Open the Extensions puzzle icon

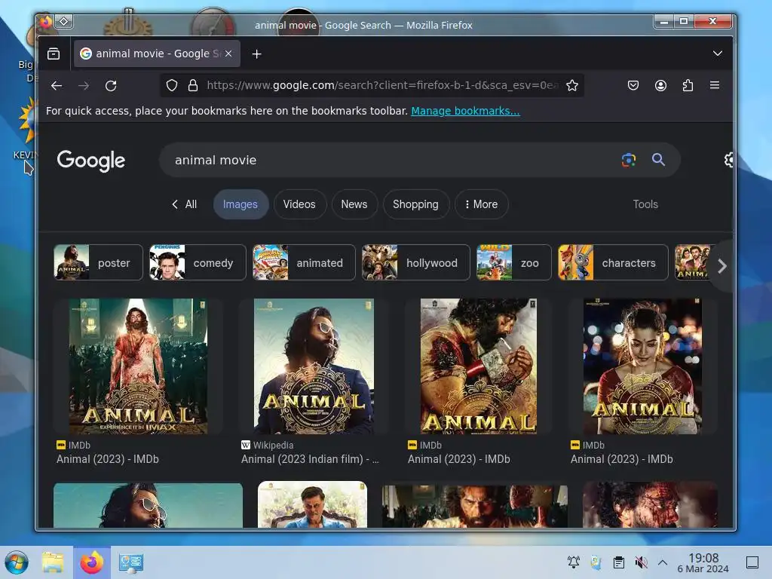coord(688,86)
